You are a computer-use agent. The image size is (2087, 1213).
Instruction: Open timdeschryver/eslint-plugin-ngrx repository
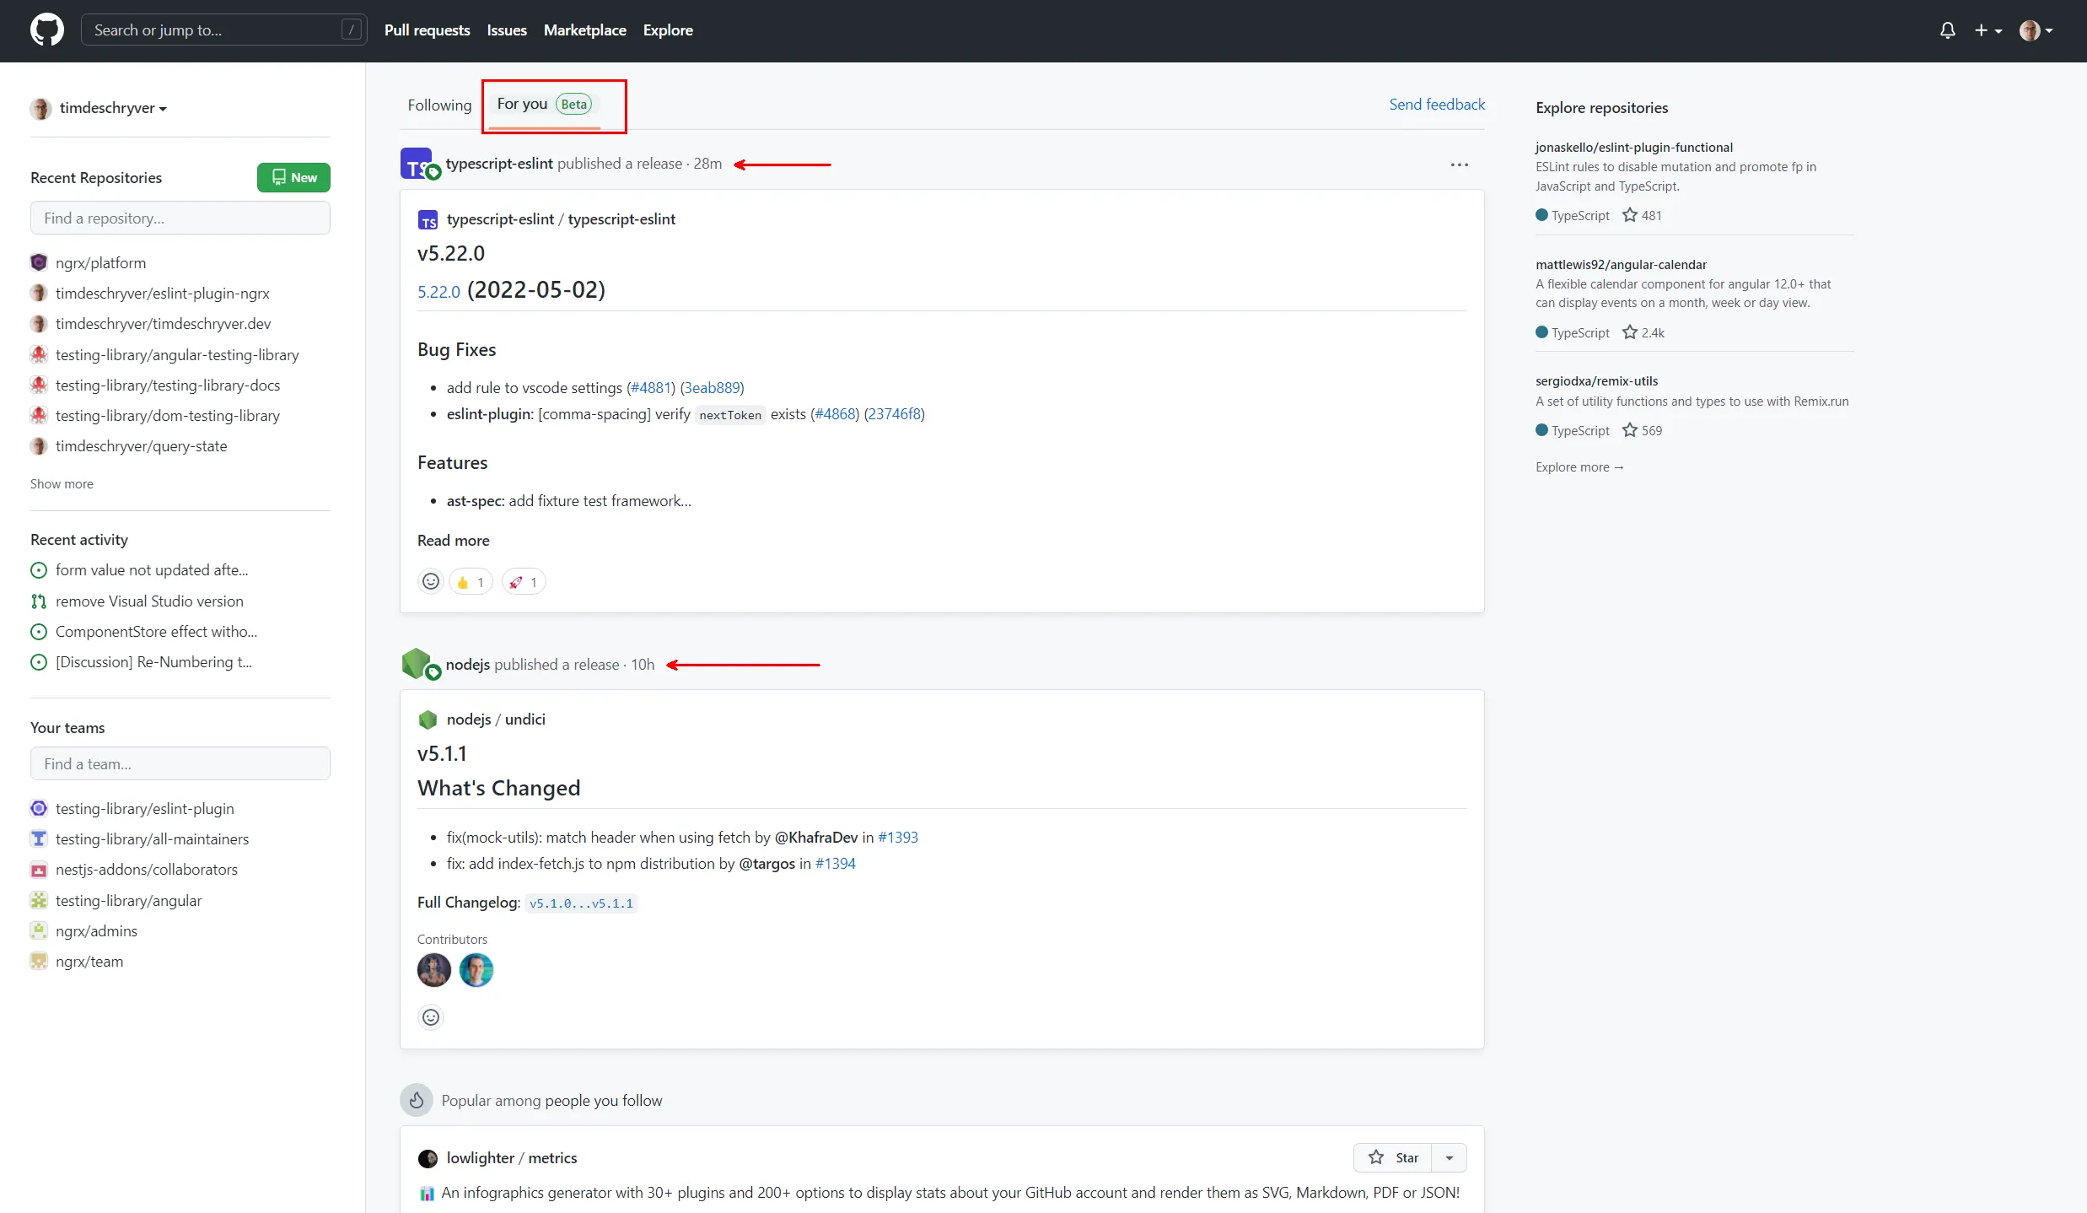pyautogui.click(x=163, y=293)
